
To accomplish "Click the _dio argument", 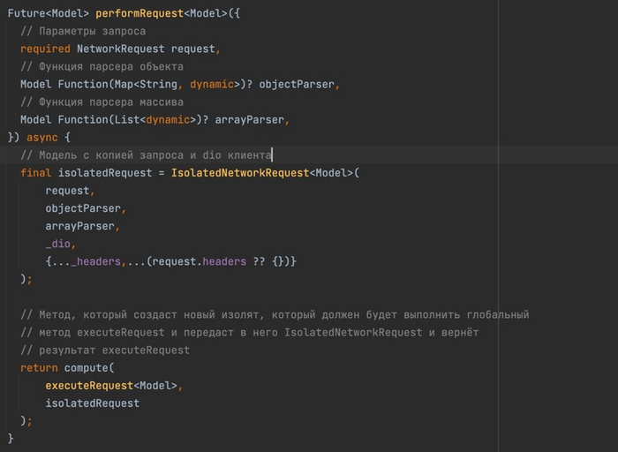I will [x=61, y=244].
